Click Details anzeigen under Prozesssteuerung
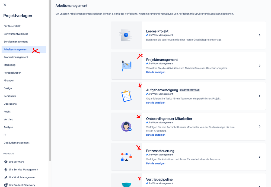 tap(156, 163)
